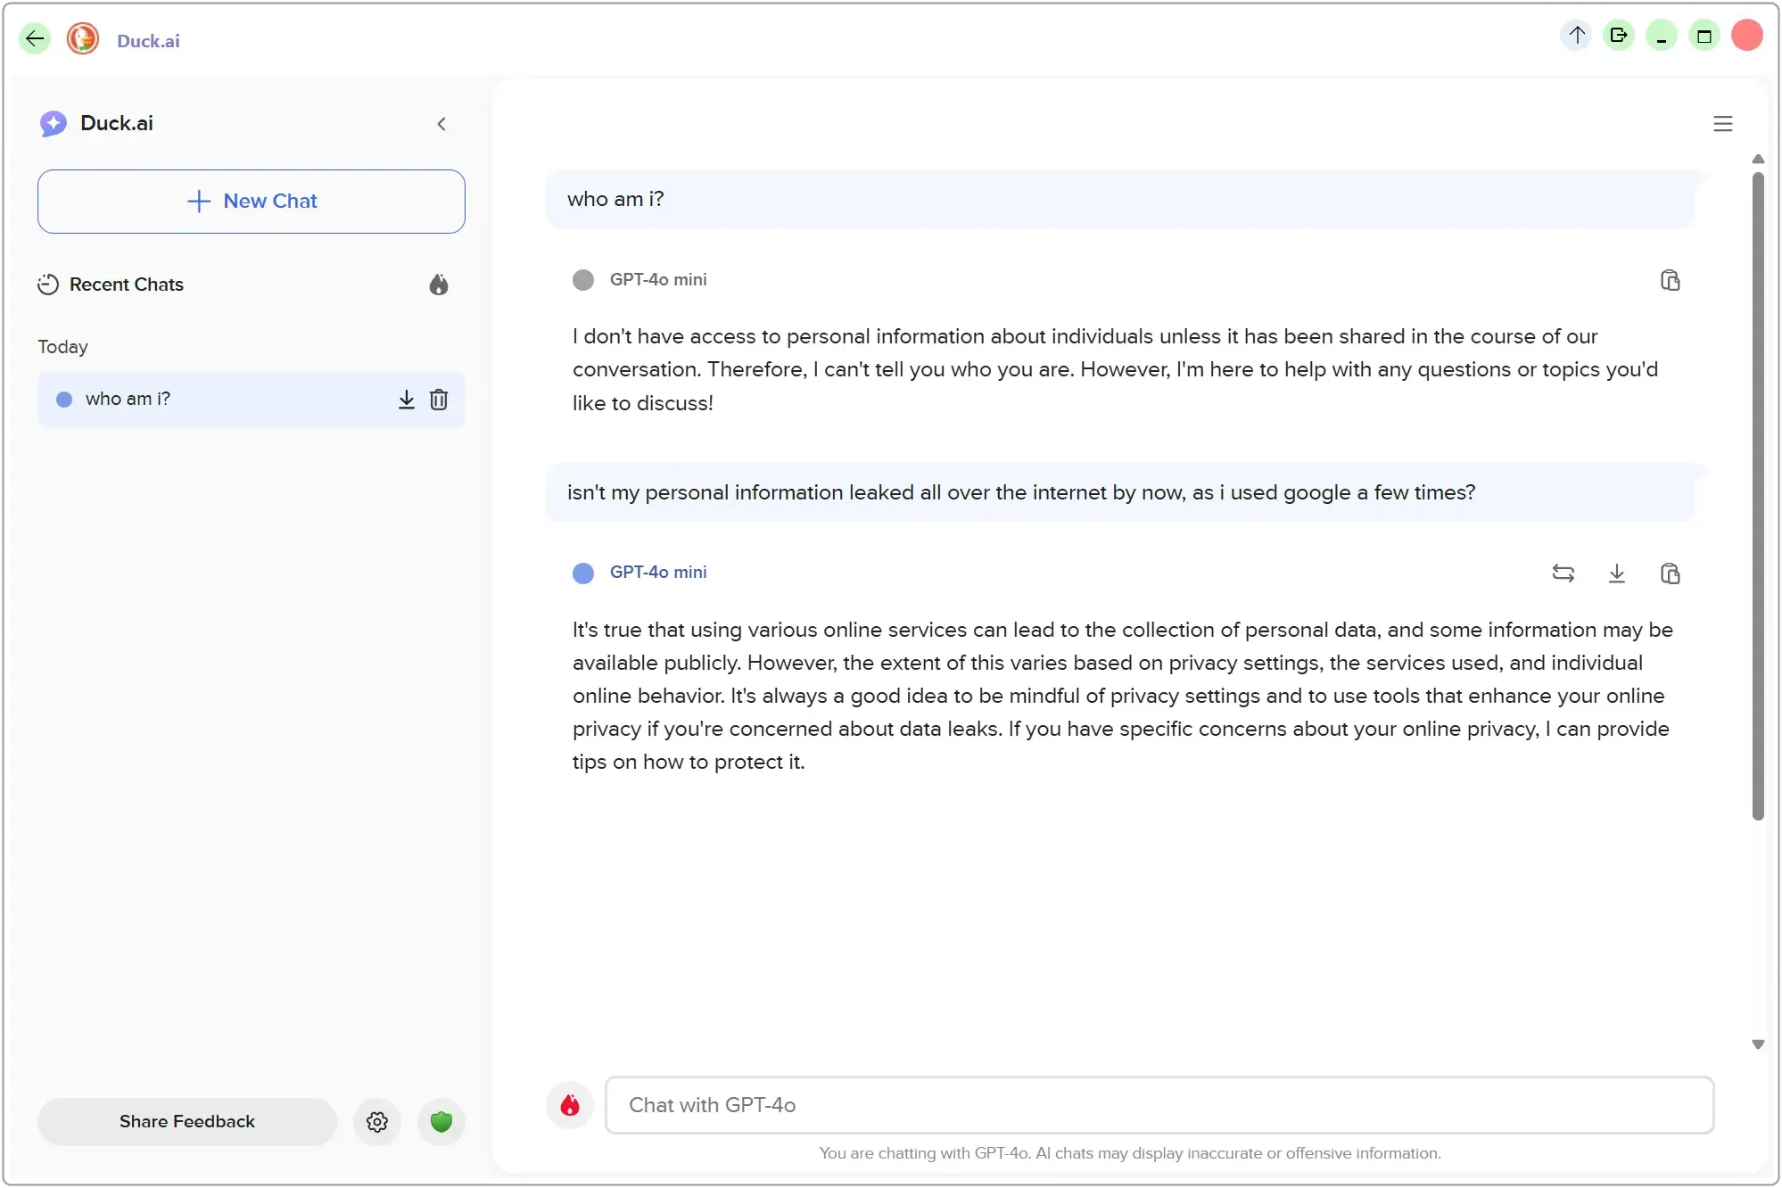Delete the 'who am i?' chat with trash icon

coord(439,399)
